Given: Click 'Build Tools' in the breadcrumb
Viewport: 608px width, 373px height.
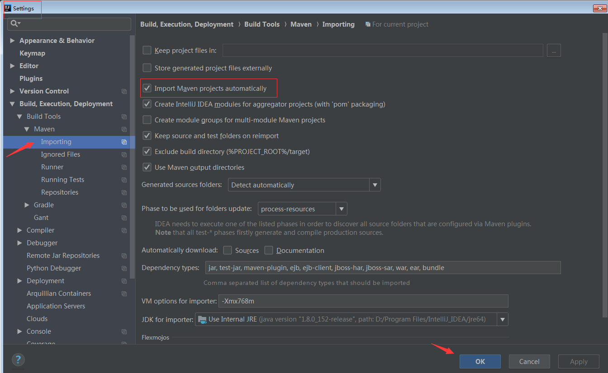Looking at the screenshot, I should (262, 24).
